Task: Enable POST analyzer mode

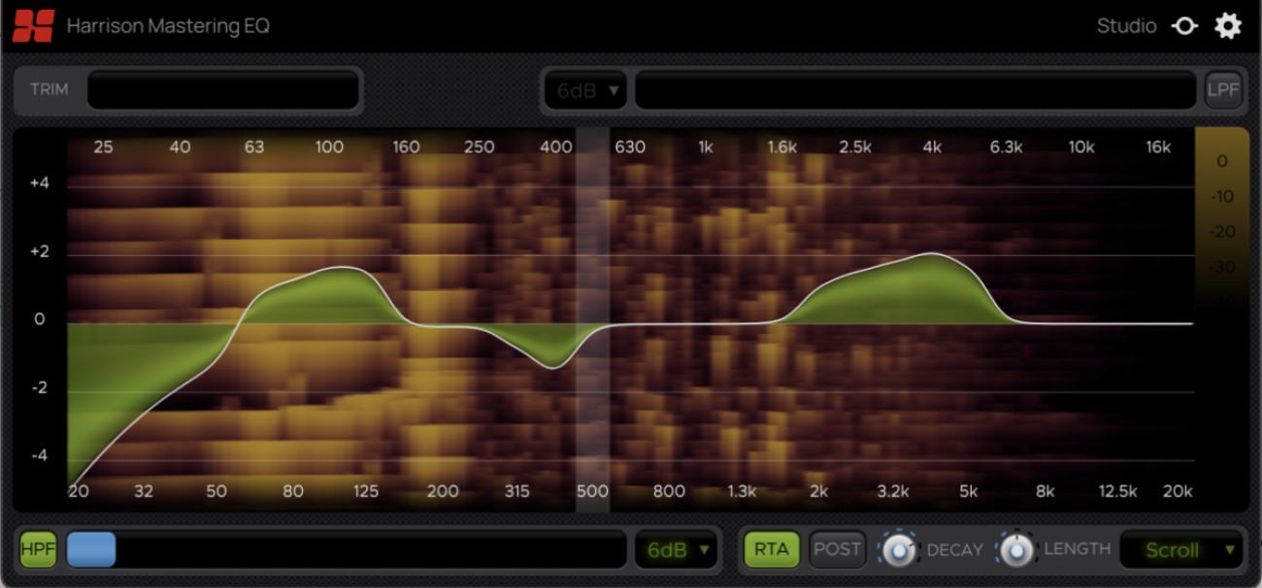Action: pos(837,548)
